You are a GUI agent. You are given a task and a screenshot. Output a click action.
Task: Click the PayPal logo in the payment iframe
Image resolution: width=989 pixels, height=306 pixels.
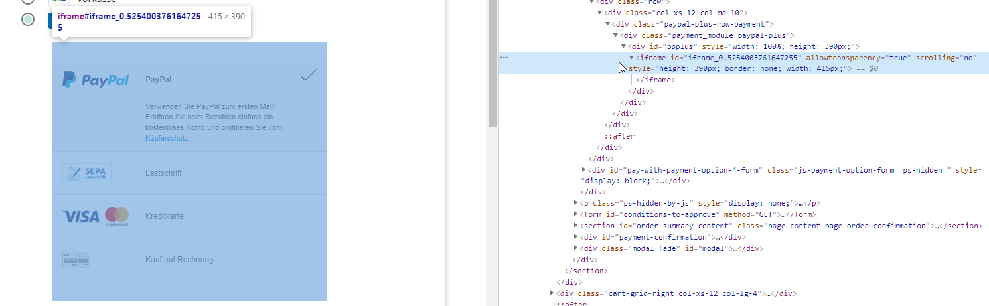[x=96, y=80]
